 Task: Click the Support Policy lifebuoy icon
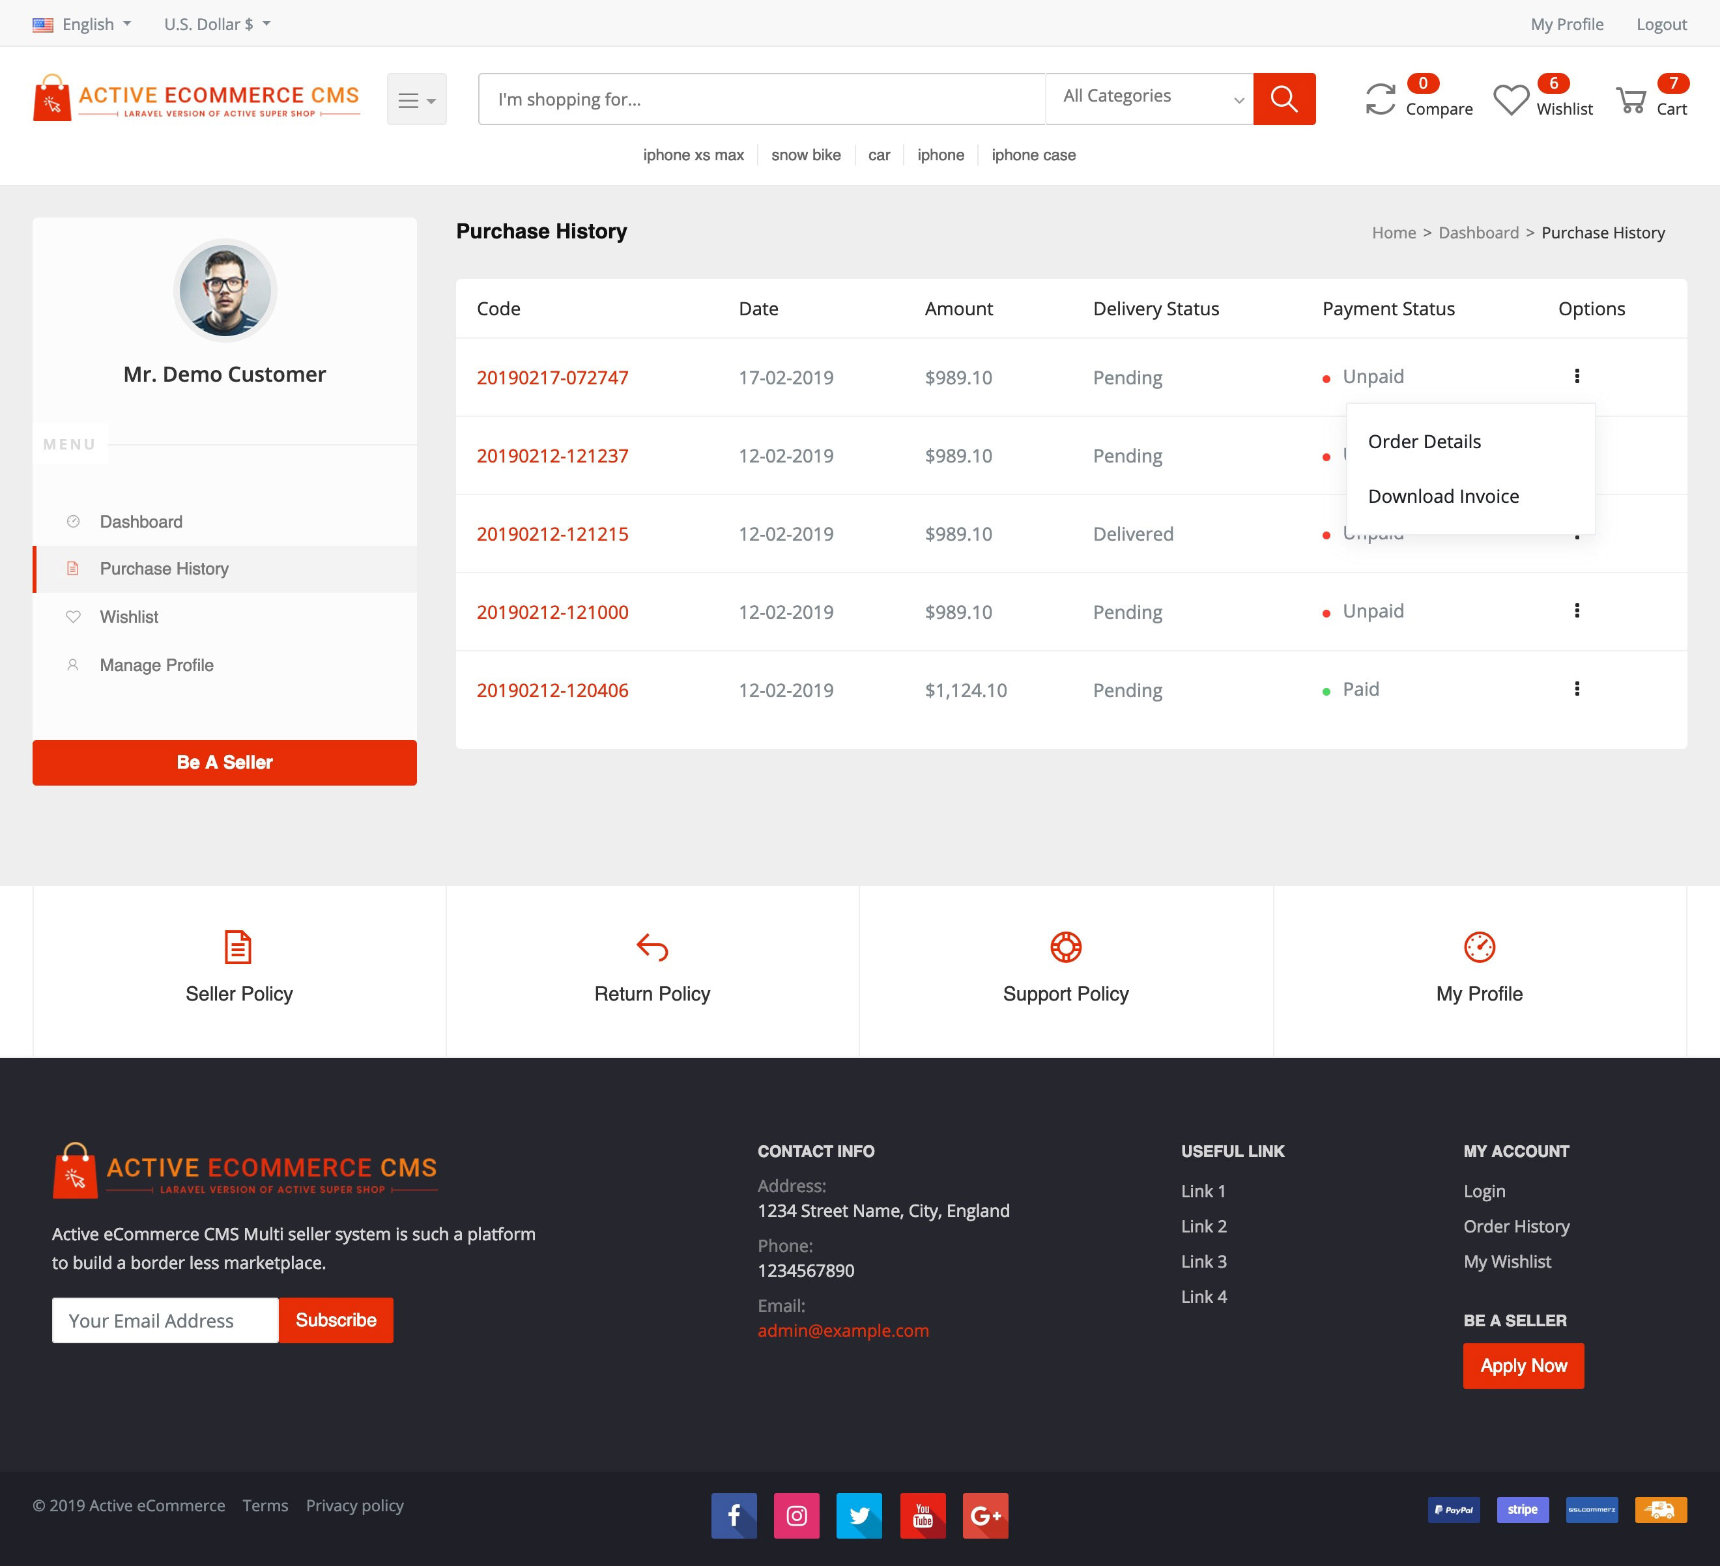pos(1066,947)
